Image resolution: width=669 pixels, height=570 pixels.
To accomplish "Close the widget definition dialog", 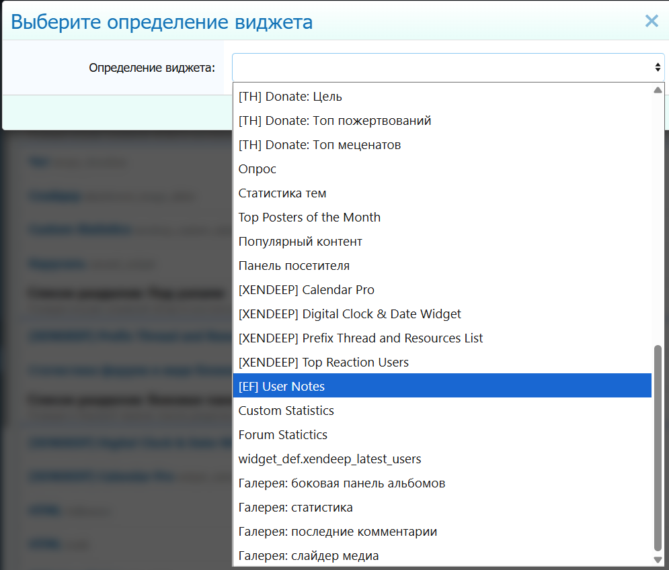I will [651, 21].
